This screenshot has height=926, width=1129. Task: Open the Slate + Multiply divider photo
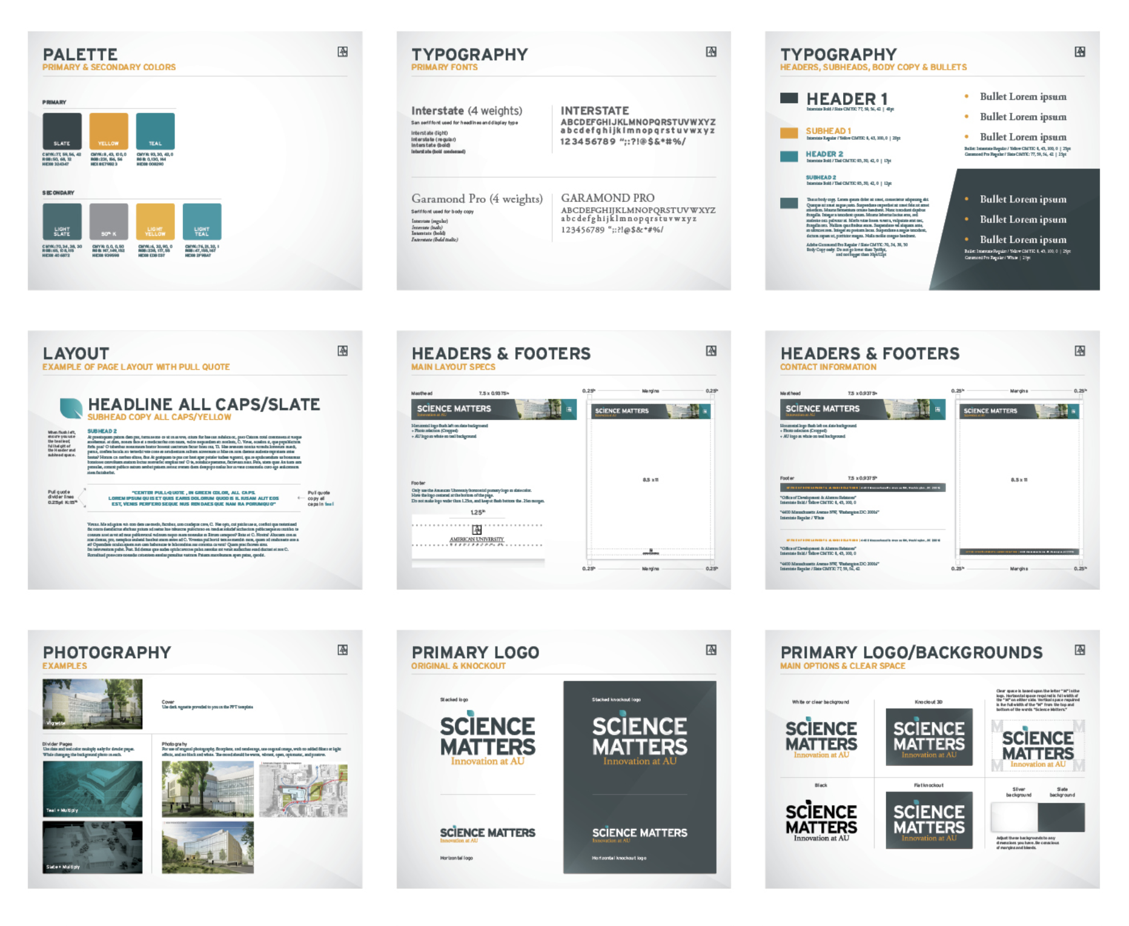(x=92, y=847)
